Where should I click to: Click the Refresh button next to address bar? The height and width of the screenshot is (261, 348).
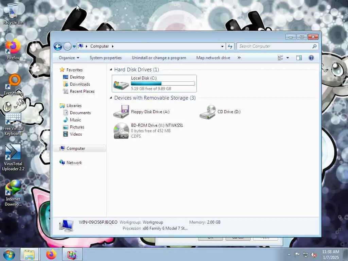coord(230,46)
